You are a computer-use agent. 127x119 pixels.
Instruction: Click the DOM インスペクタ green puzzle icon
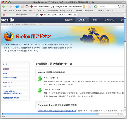click(40, 90)
